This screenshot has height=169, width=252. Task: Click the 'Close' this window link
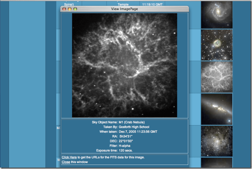point(66,162)
